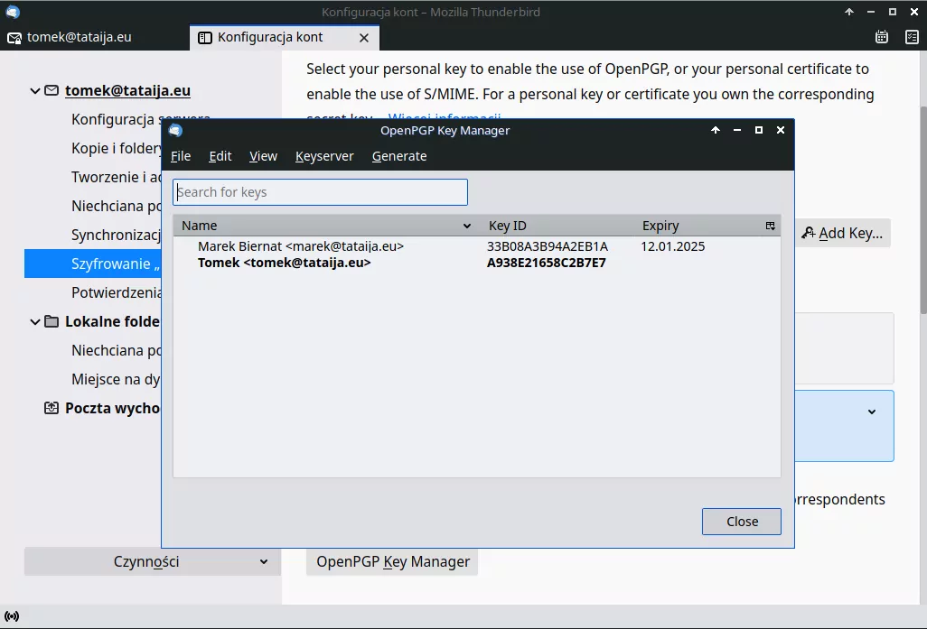Open Tworzenie i adresowanie settings
Screen dimensions: 927x629
pyautogui.click(x=116, y=177)
